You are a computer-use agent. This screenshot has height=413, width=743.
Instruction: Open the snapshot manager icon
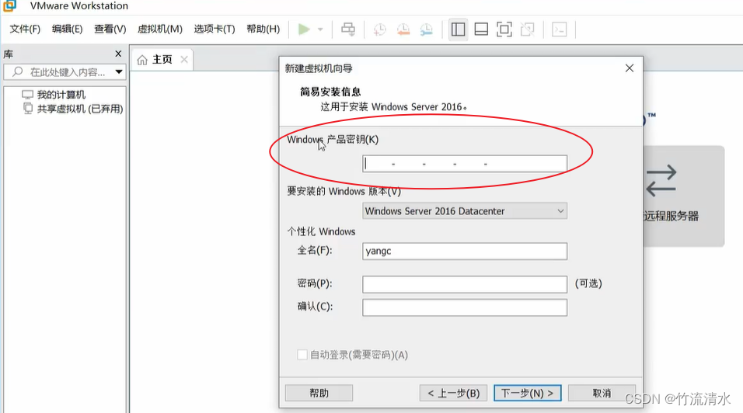click(x=427, y=29)
